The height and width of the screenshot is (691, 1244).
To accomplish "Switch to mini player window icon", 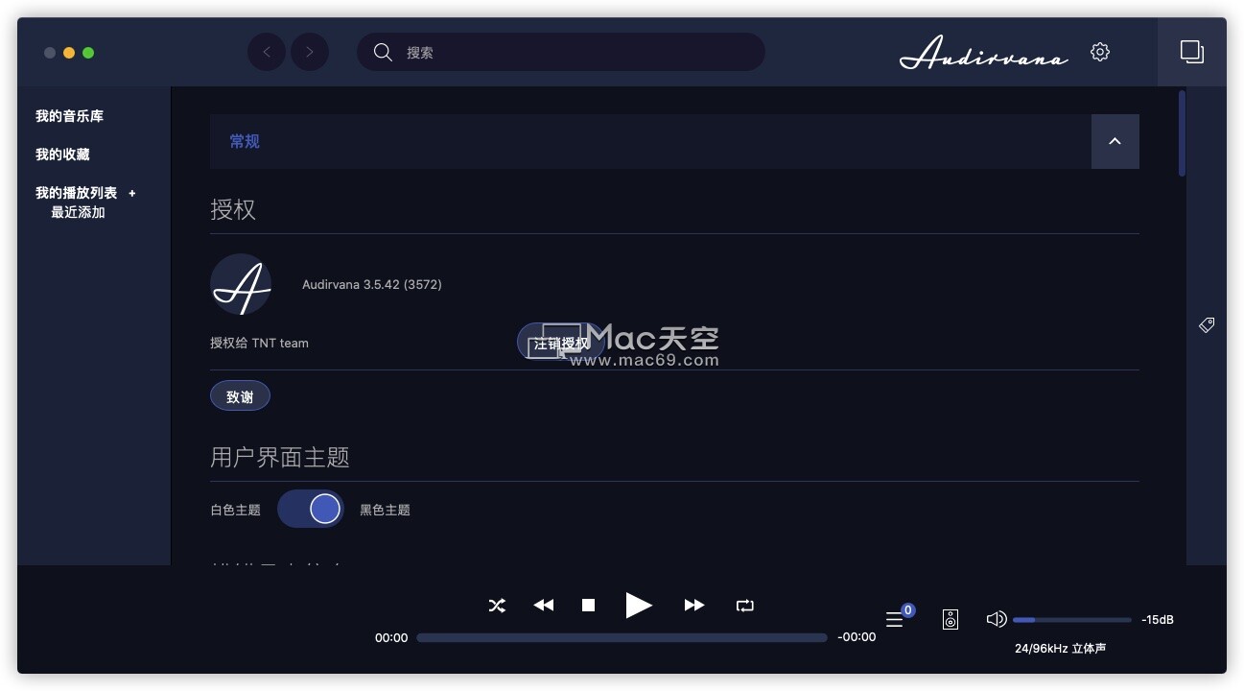I will point(1191,52).
